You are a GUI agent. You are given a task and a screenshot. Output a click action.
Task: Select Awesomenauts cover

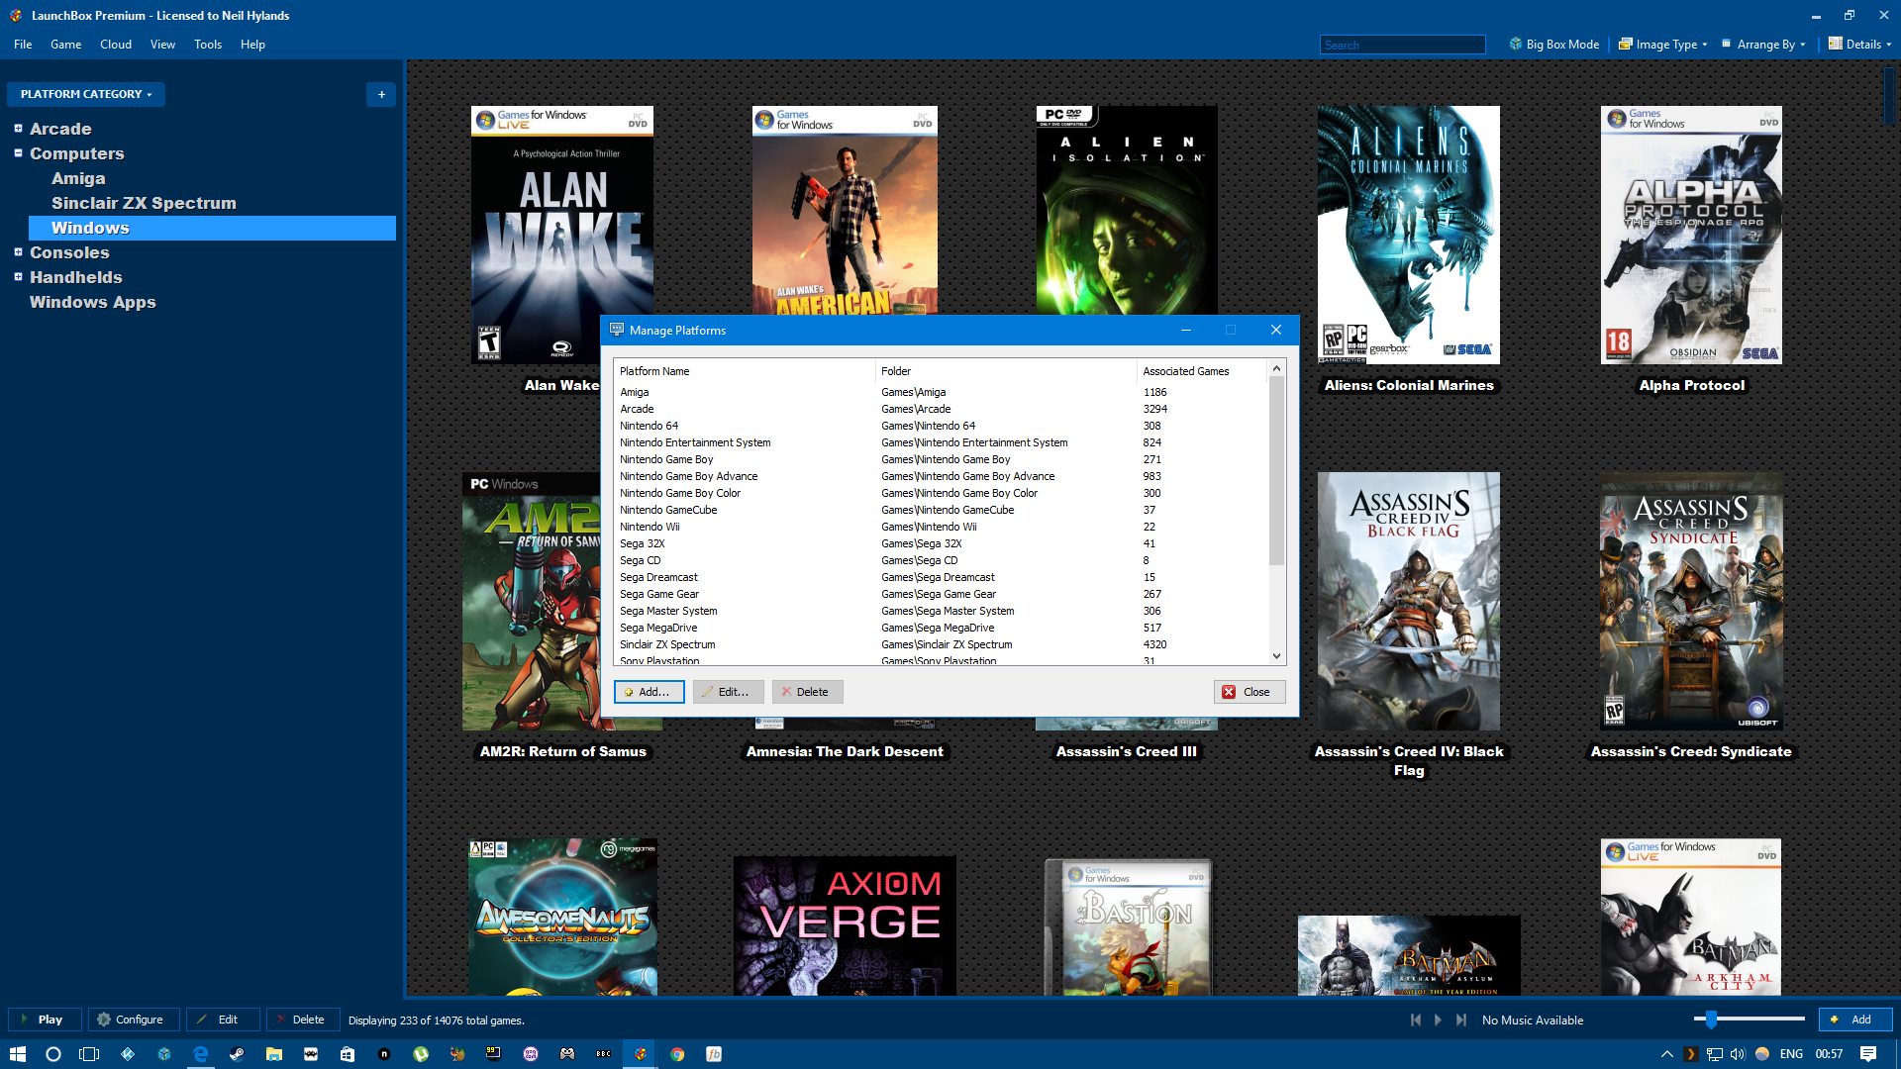tap(562, 918)
